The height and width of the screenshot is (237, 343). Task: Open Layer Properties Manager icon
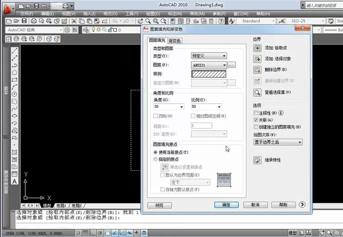point(86,30)
